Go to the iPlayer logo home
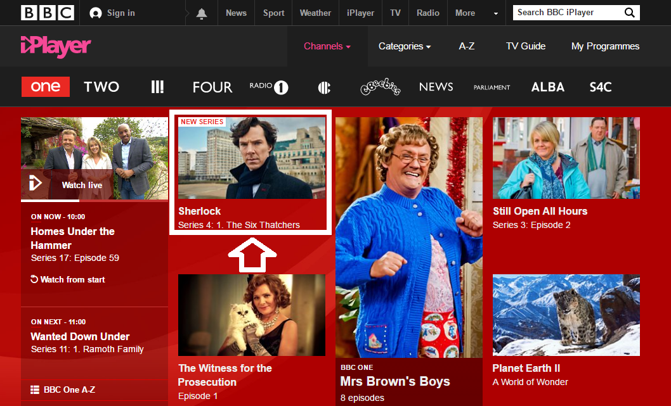This screenshot has width=671, height=406. pyautogui.click(x=56, y=46)
